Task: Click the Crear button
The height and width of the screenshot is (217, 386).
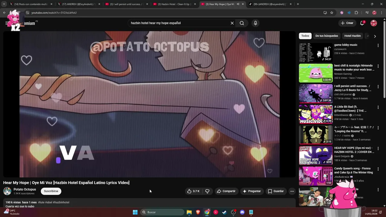Action: pyautogui.click(x=347, y=23)
